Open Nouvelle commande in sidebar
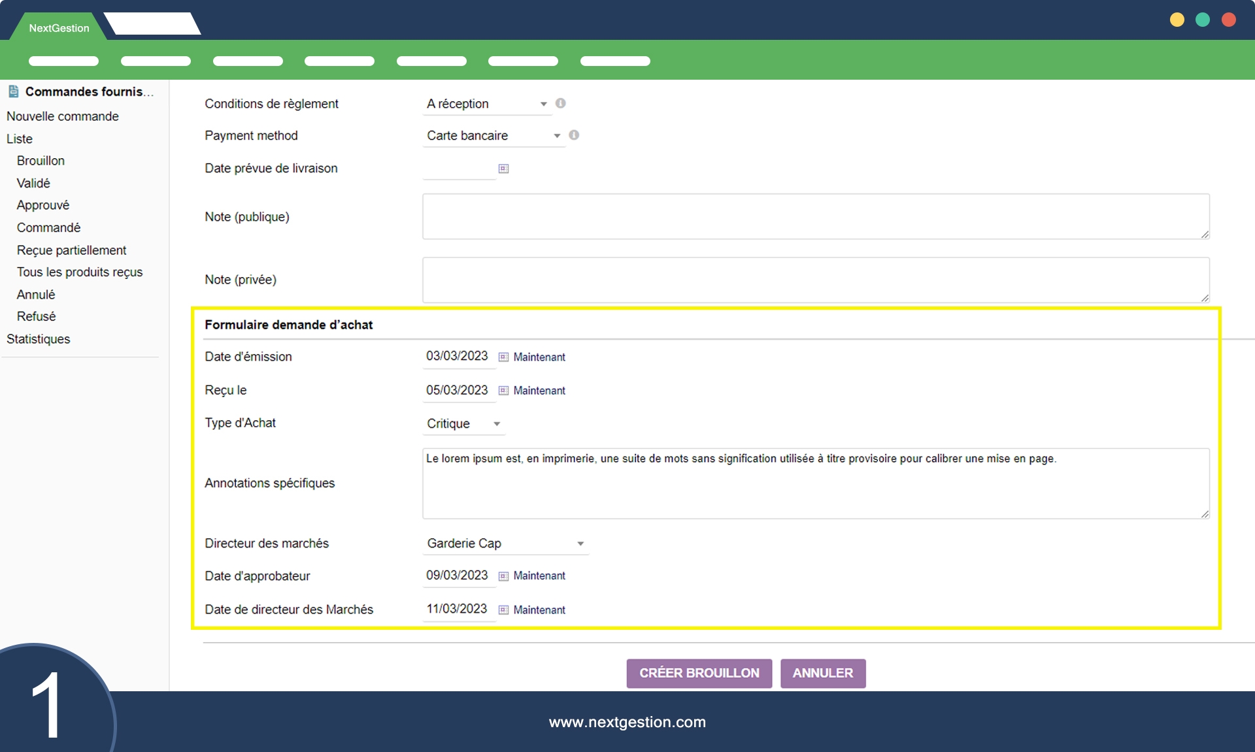Image resolution: width=1255 pixels, height=752 pixels. (x=63, y=116)
